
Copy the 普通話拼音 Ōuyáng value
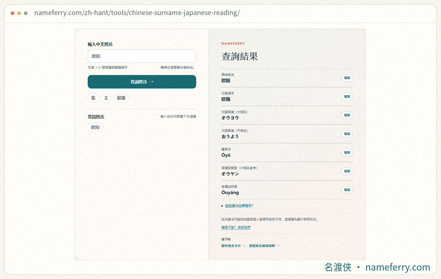coord(347,190)
